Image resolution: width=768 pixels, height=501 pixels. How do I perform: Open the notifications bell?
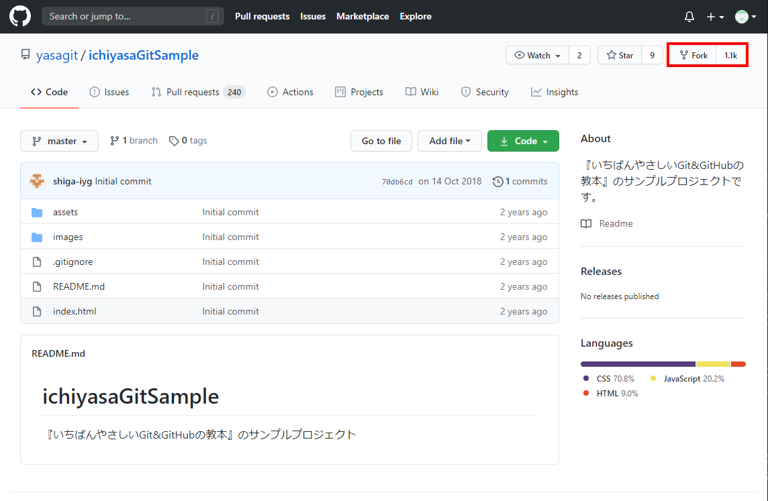point(689,17)
